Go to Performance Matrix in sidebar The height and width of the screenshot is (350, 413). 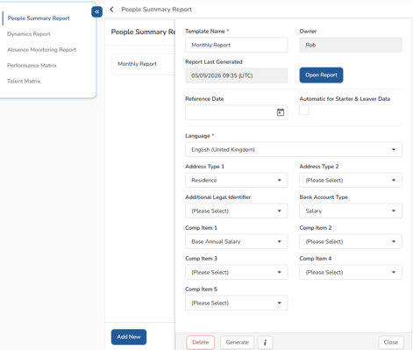pos(32,66)
